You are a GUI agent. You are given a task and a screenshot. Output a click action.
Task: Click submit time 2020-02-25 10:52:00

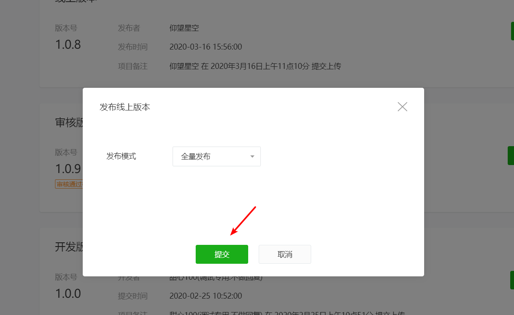206,296
